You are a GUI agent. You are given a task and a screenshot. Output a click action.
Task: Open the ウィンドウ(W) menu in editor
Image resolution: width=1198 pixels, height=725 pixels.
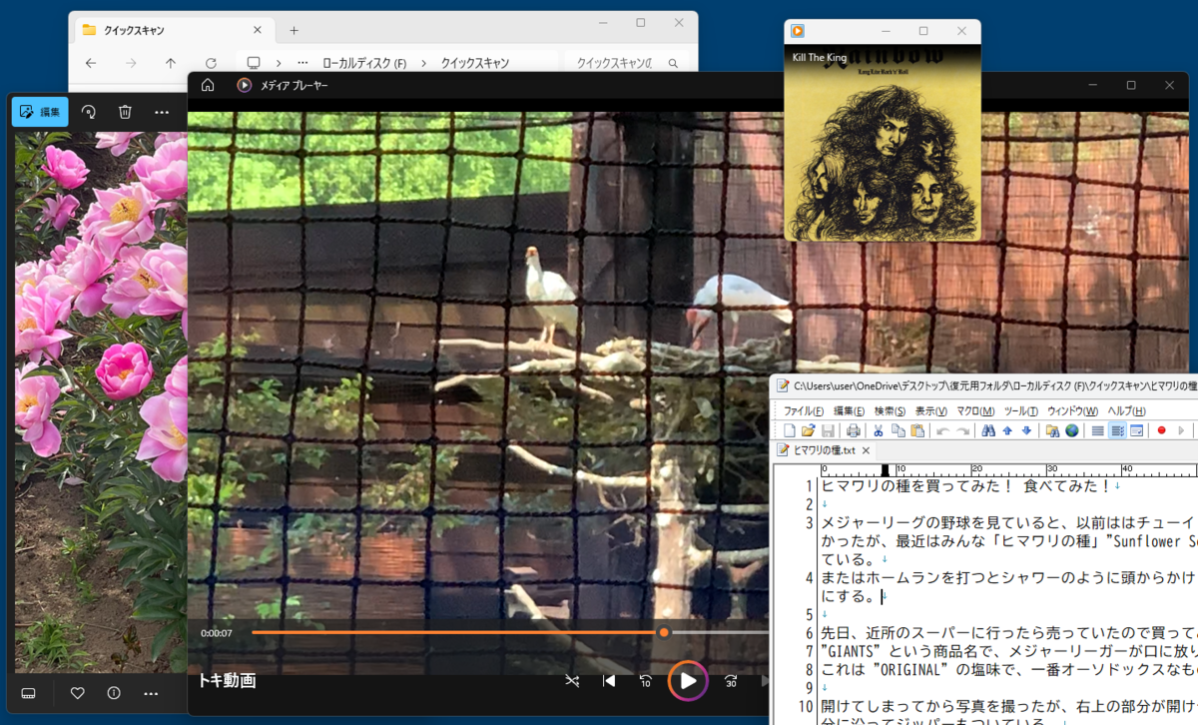pos(1072,410)
